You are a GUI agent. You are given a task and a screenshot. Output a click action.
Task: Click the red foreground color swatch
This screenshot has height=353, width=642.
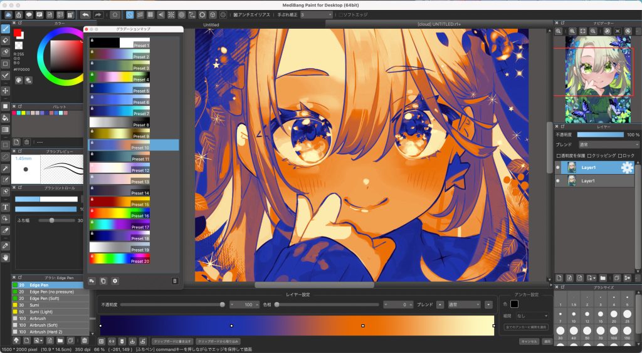tap(17, 33)
